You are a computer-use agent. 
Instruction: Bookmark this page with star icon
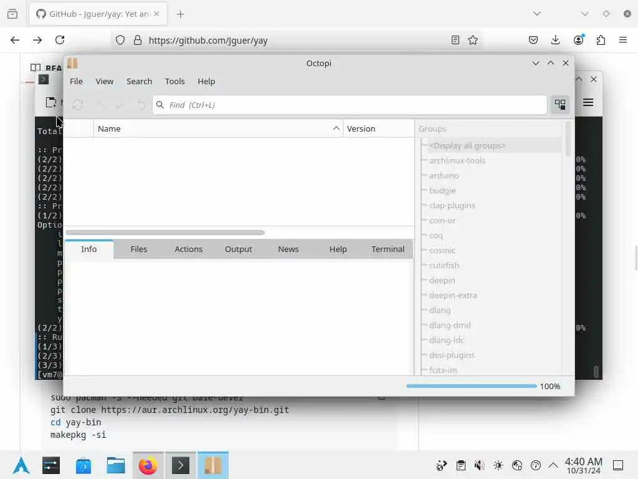point(473,40)
